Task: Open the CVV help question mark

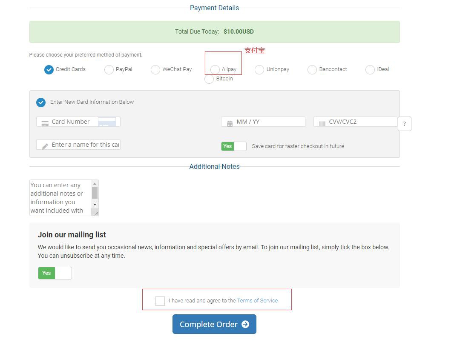Action: pyautogui.click(x=404, y=124)
